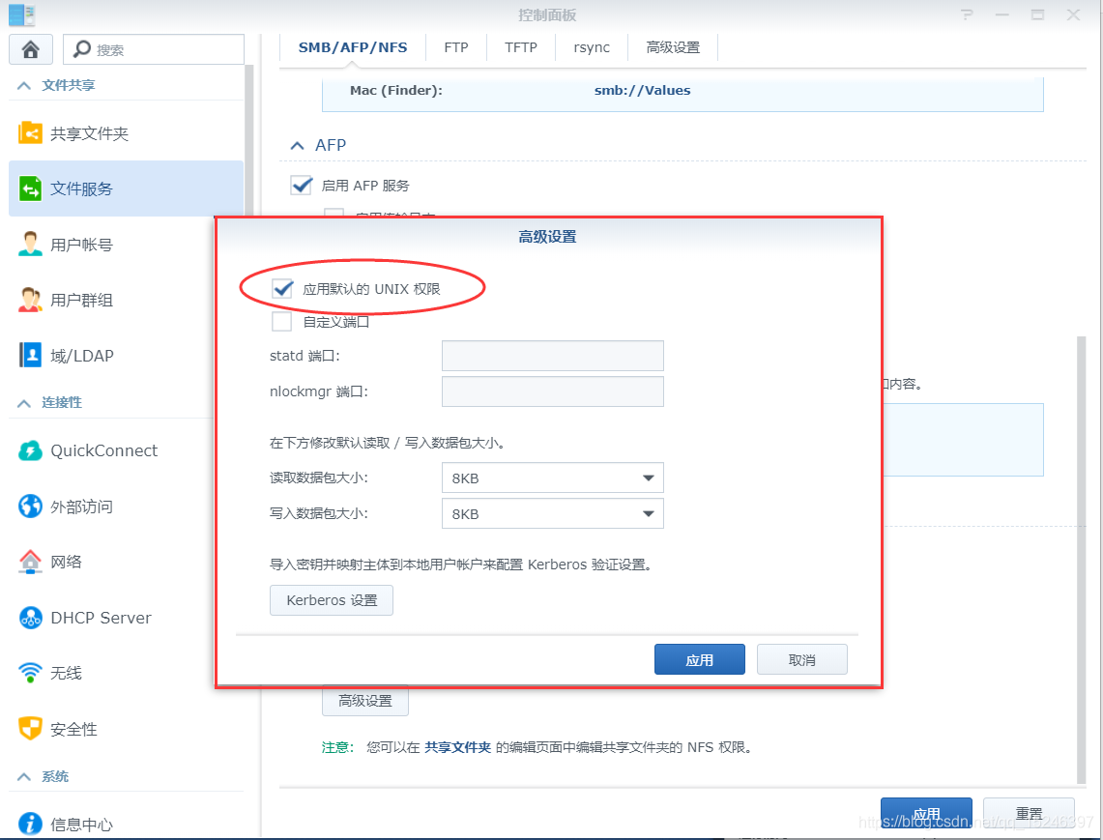The image size is (1103, 840).
Task: Switch to TFTP tab
Action: (x=520, y=47)
